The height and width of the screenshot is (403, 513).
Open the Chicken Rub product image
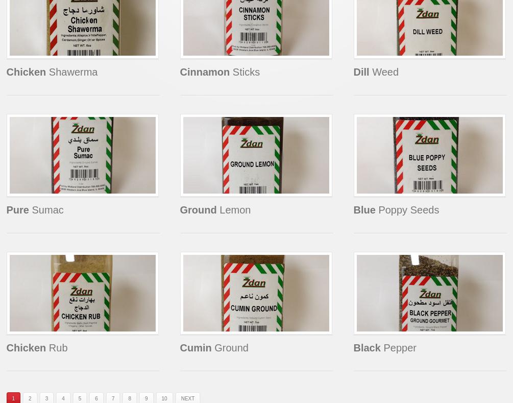coord(83,293)
